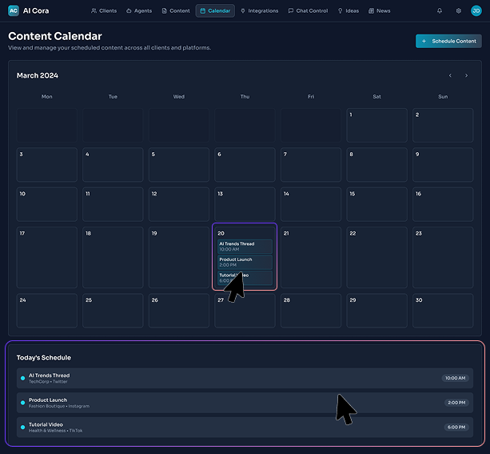Open the Agents tab
The image size is (490, 454).
pyautogui.click(x=139, y=10)
